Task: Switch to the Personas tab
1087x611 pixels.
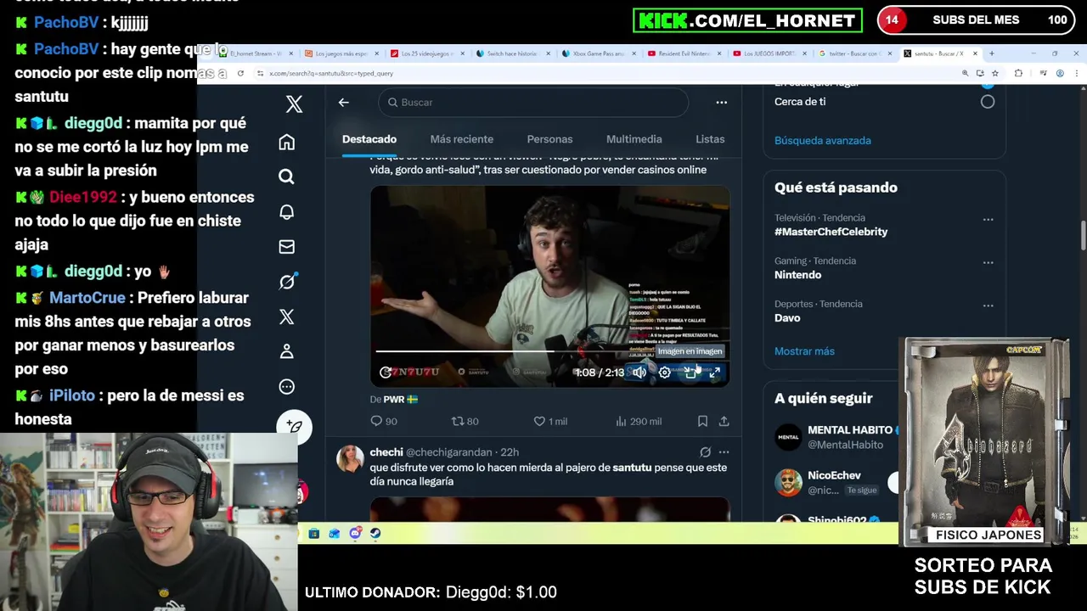Action: pyautogui.click(x=549, y=139)
